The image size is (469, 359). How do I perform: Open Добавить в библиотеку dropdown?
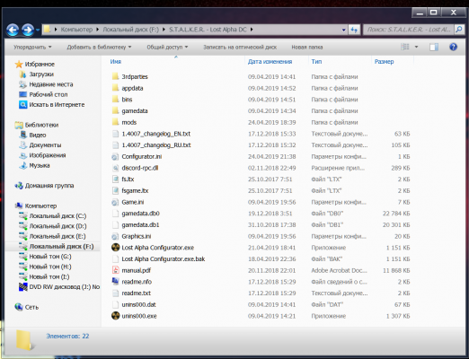(99, 47)
